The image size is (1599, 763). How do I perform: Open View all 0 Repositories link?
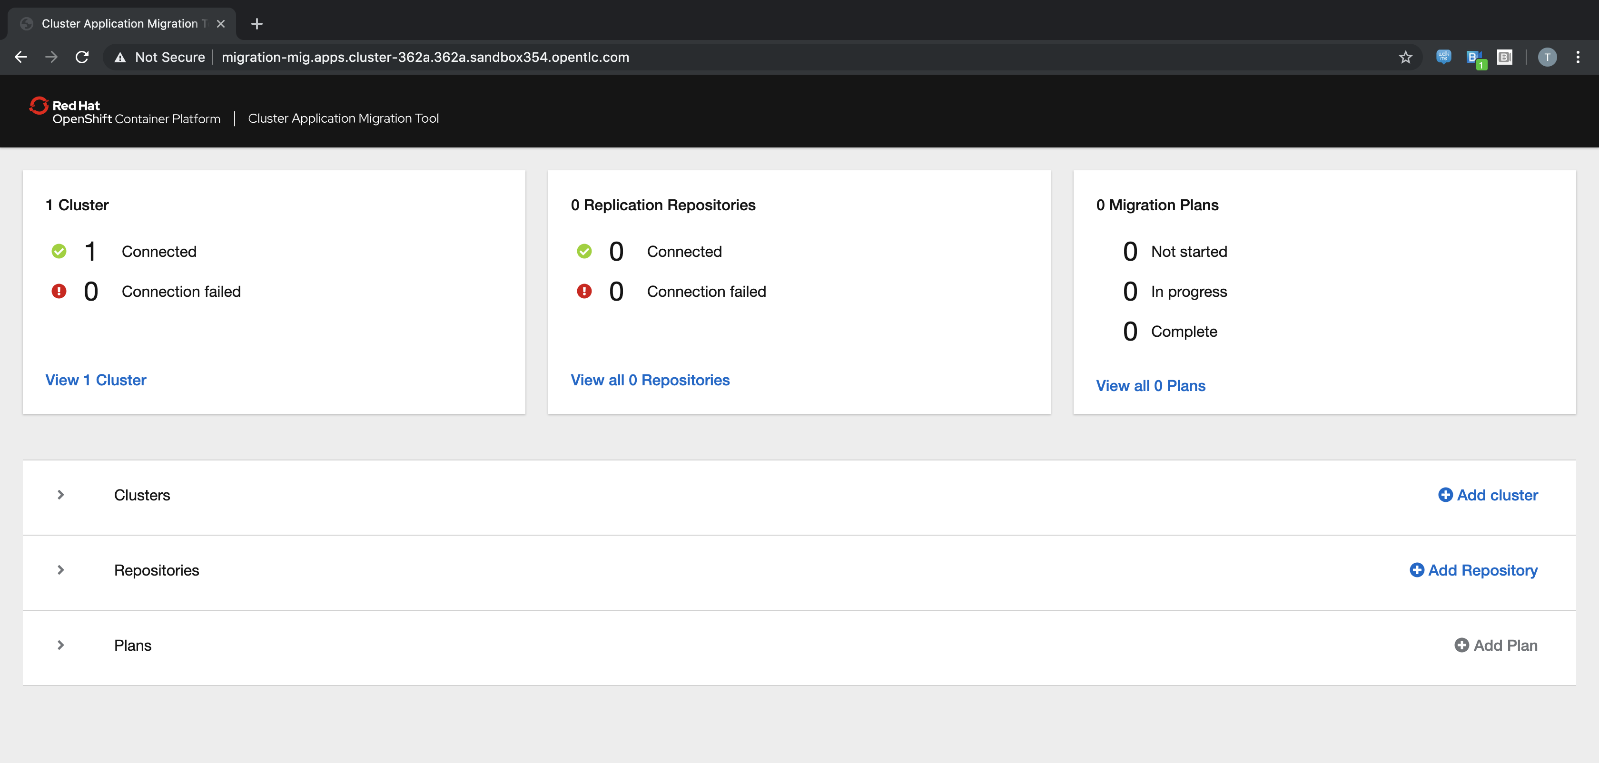coord(650,380)
